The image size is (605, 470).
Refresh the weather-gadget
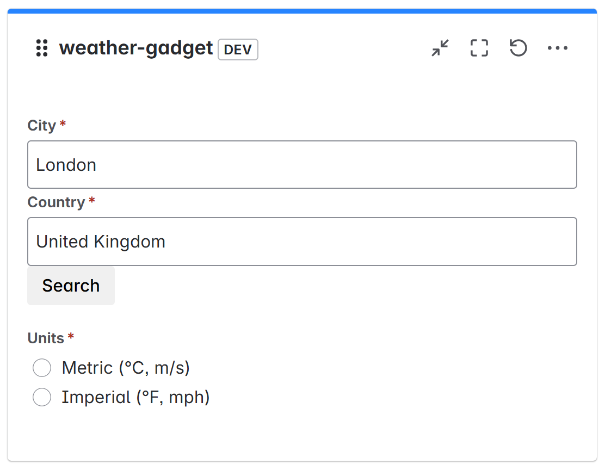point(518,48)
